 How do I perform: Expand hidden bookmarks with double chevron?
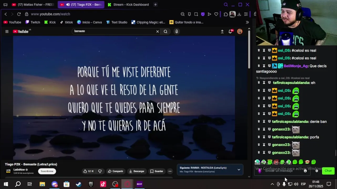point(247,22)
